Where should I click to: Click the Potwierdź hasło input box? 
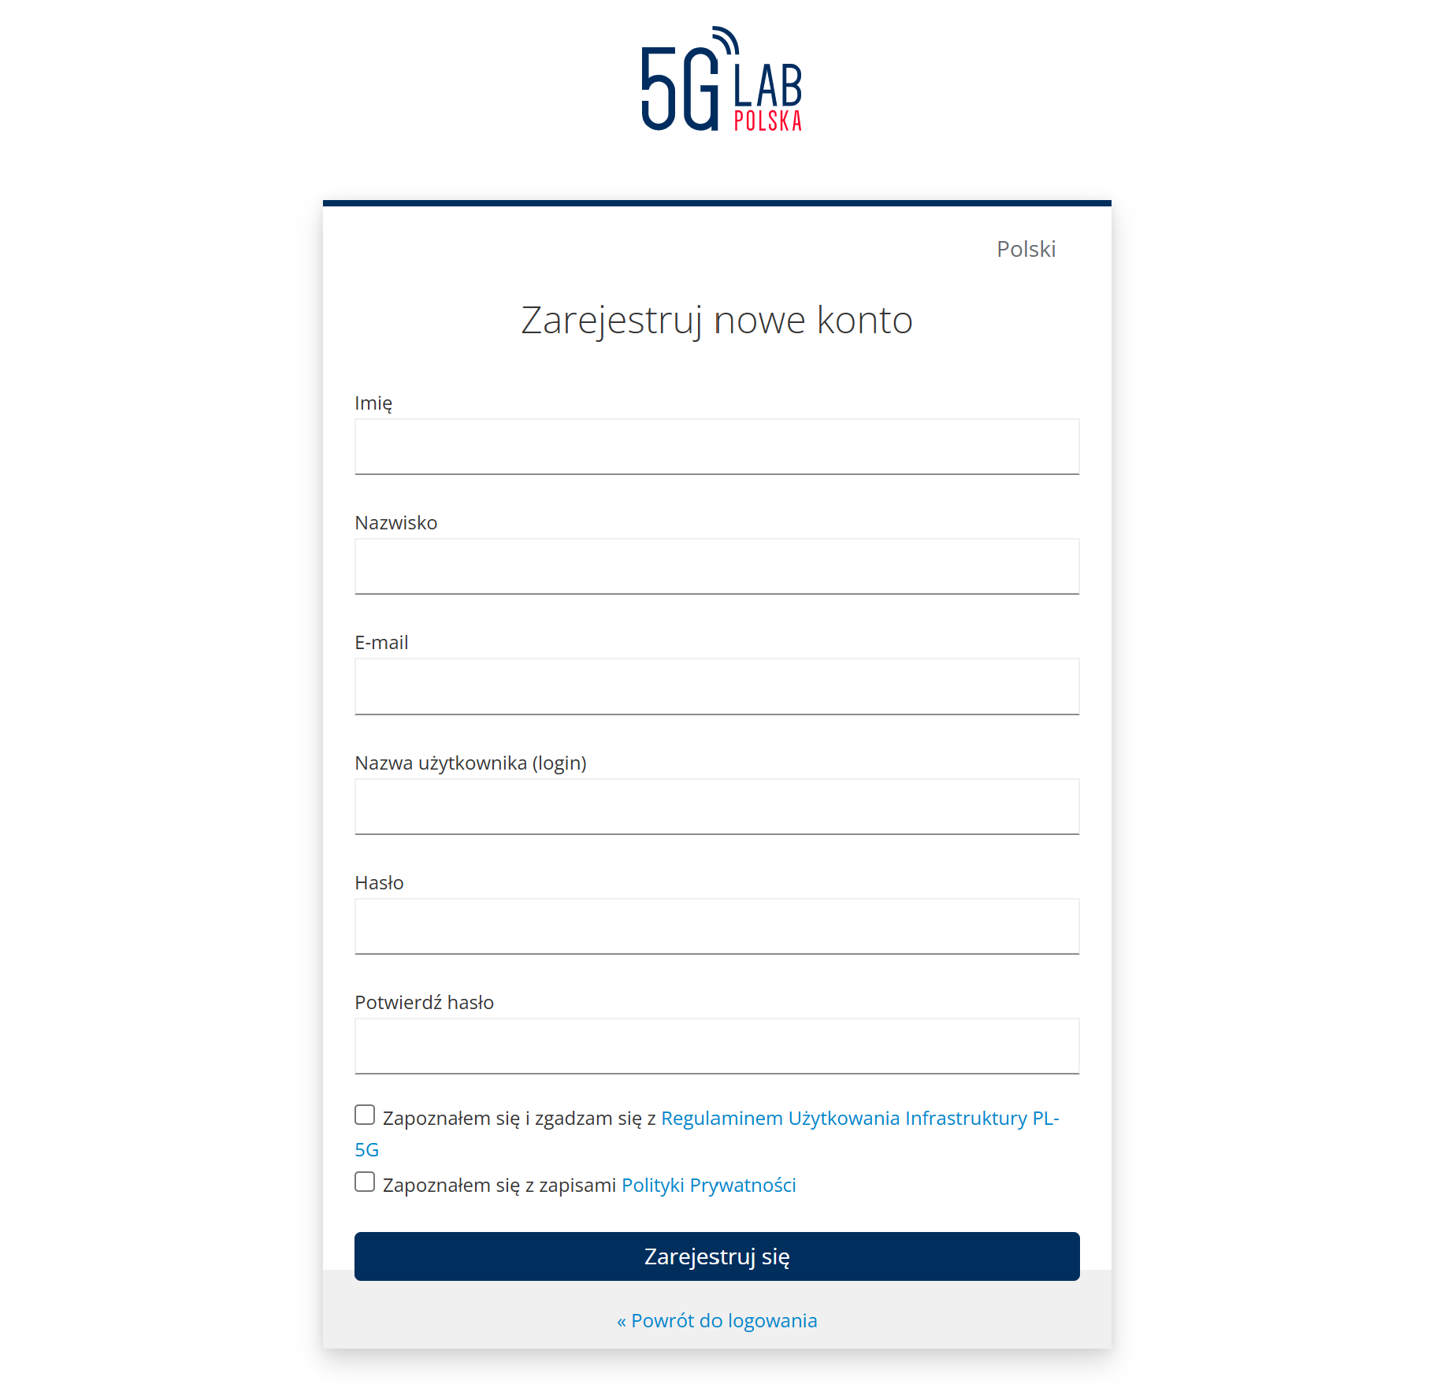[x=716, y=1046]
